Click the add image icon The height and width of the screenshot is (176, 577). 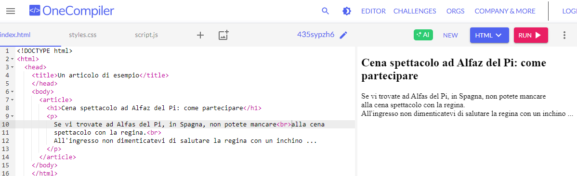(223, 35)
